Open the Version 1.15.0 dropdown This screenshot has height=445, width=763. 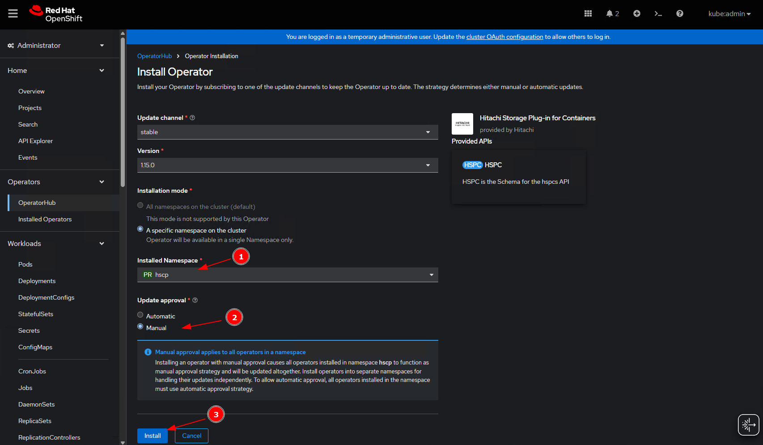pyautogui.click(x=288, y=165)
